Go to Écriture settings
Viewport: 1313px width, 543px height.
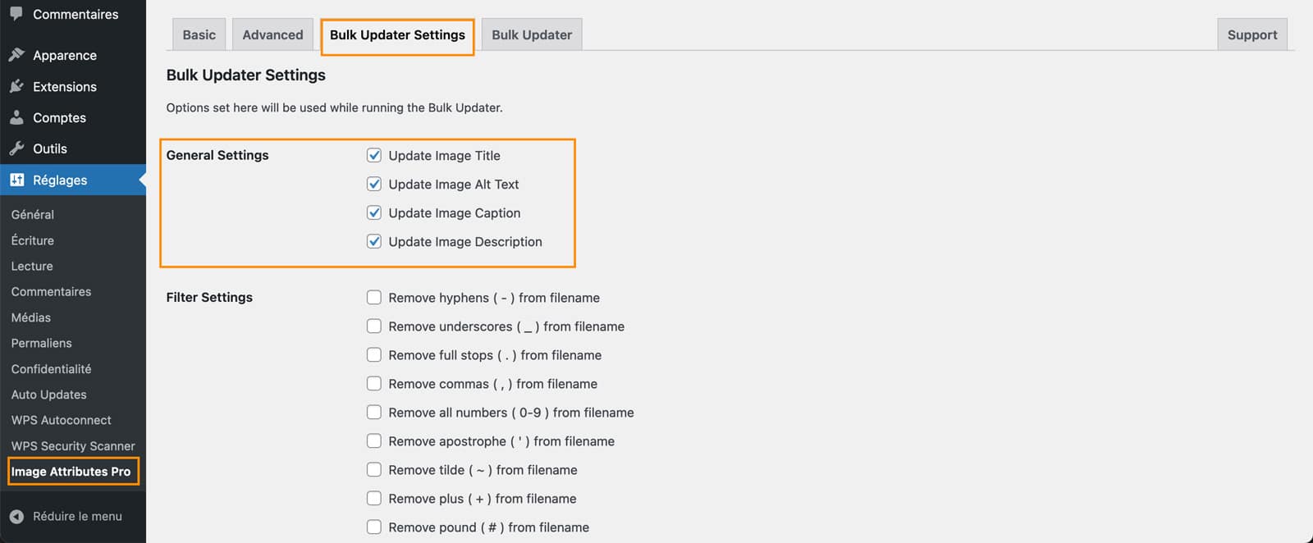tap(33, 240)
